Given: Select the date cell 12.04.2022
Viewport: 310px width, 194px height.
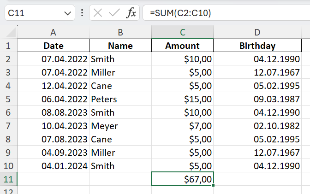Looking at the screenshot, I should coord(54,86).
